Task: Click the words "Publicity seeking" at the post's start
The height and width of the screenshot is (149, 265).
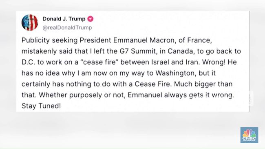Action: pyautogui.click(x=50, y=40)
